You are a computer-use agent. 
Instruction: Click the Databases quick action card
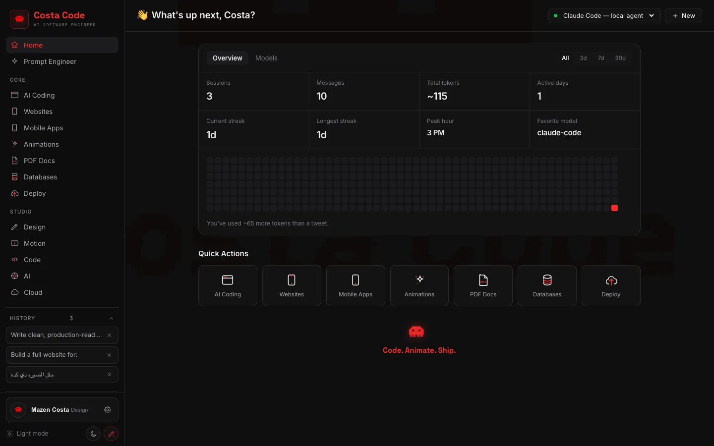tap(547, 285)
